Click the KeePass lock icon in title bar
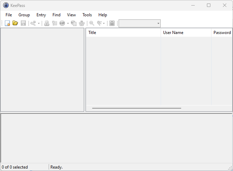Viewport: 233px width, 171px height. click(6, 5)
